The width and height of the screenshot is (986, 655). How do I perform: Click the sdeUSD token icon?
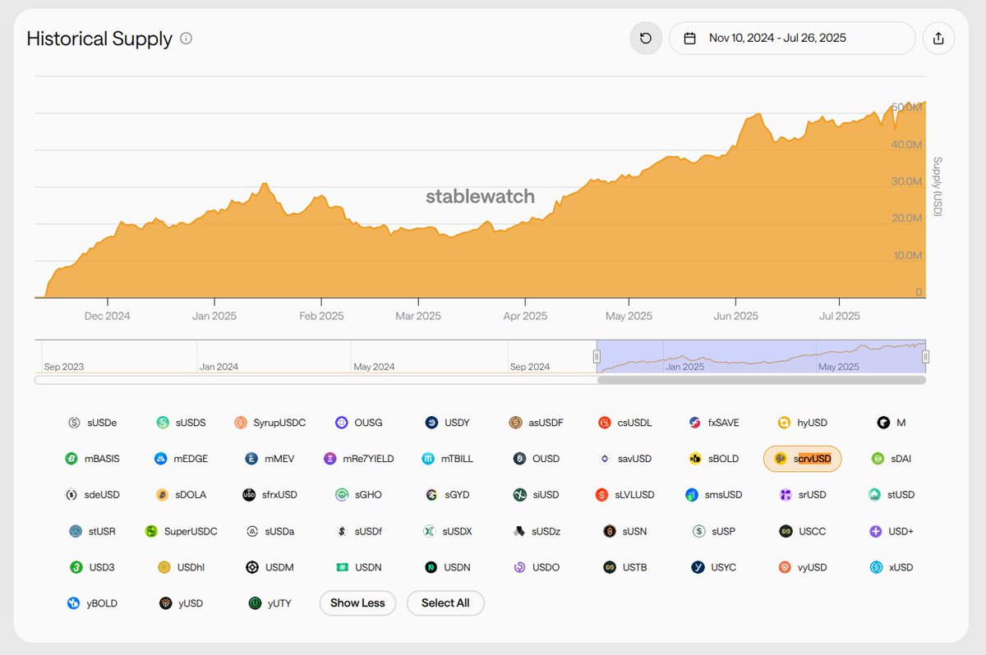71,495
